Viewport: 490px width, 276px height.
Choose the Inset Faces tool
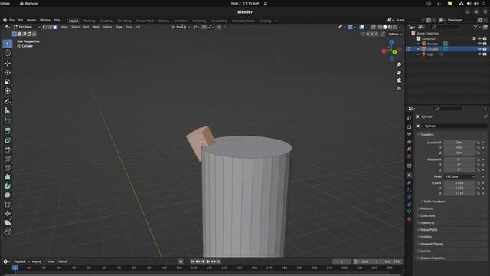point(8,140)
